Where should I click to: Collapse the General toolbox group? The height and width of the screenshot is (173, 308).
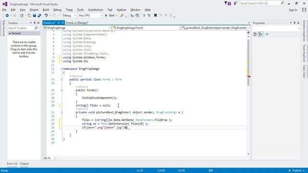point(10,33)
